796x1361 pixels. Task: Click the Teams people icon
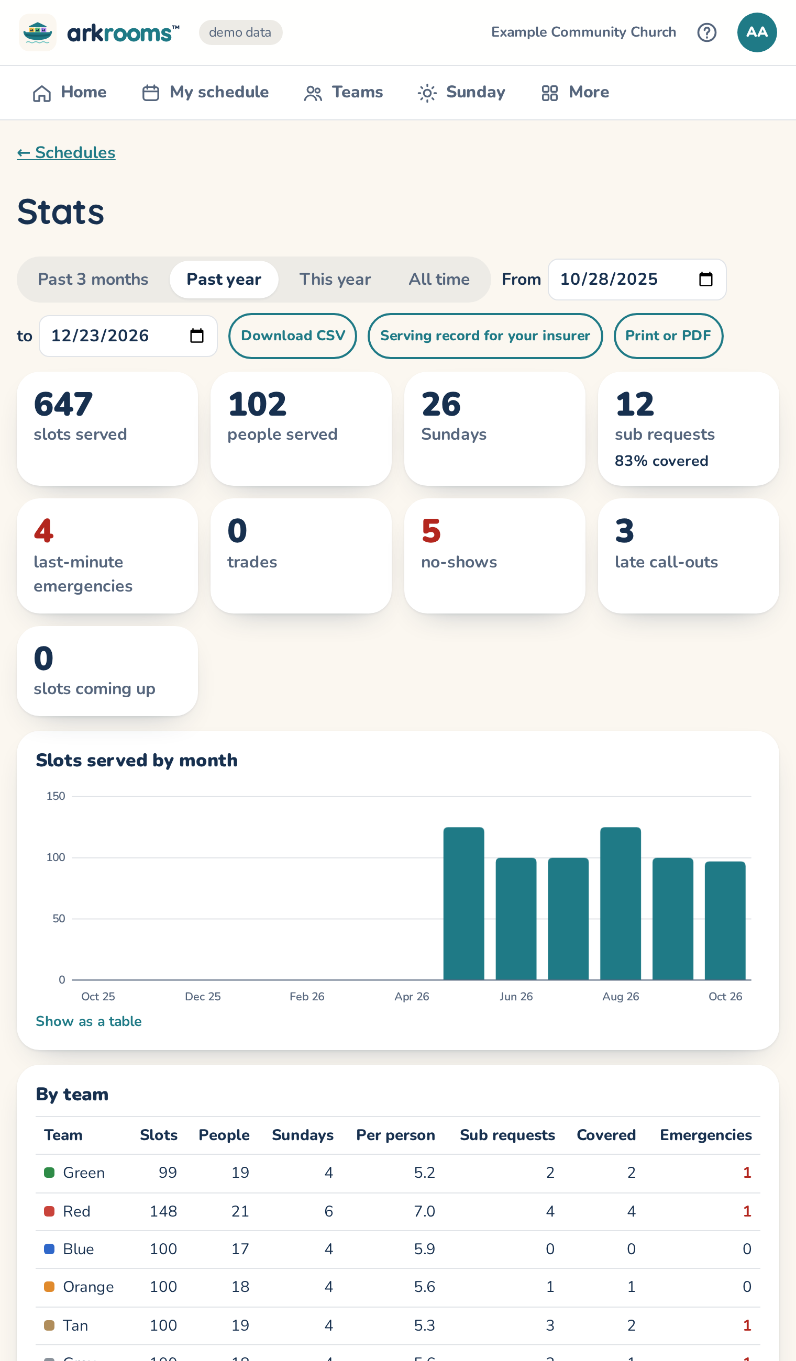313,93
